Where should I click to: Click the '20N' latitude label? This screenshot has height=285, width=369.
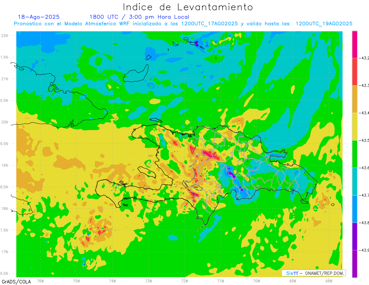[x=5, y=122]
